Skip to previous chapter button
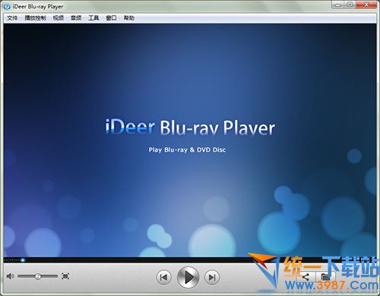 (164, 278)
